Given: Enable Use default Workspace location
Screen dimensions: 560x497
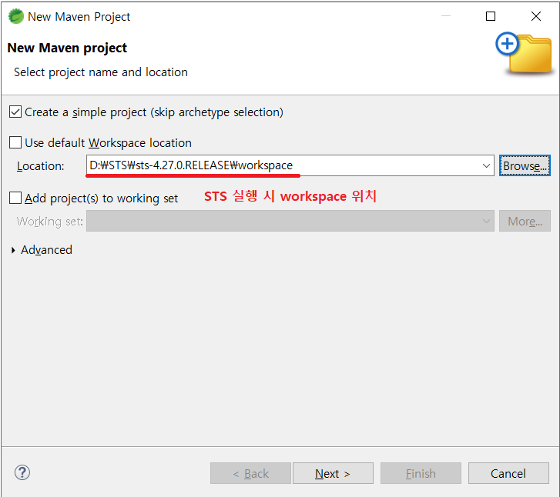Looking at the screenshot, I should pos(15,142).
